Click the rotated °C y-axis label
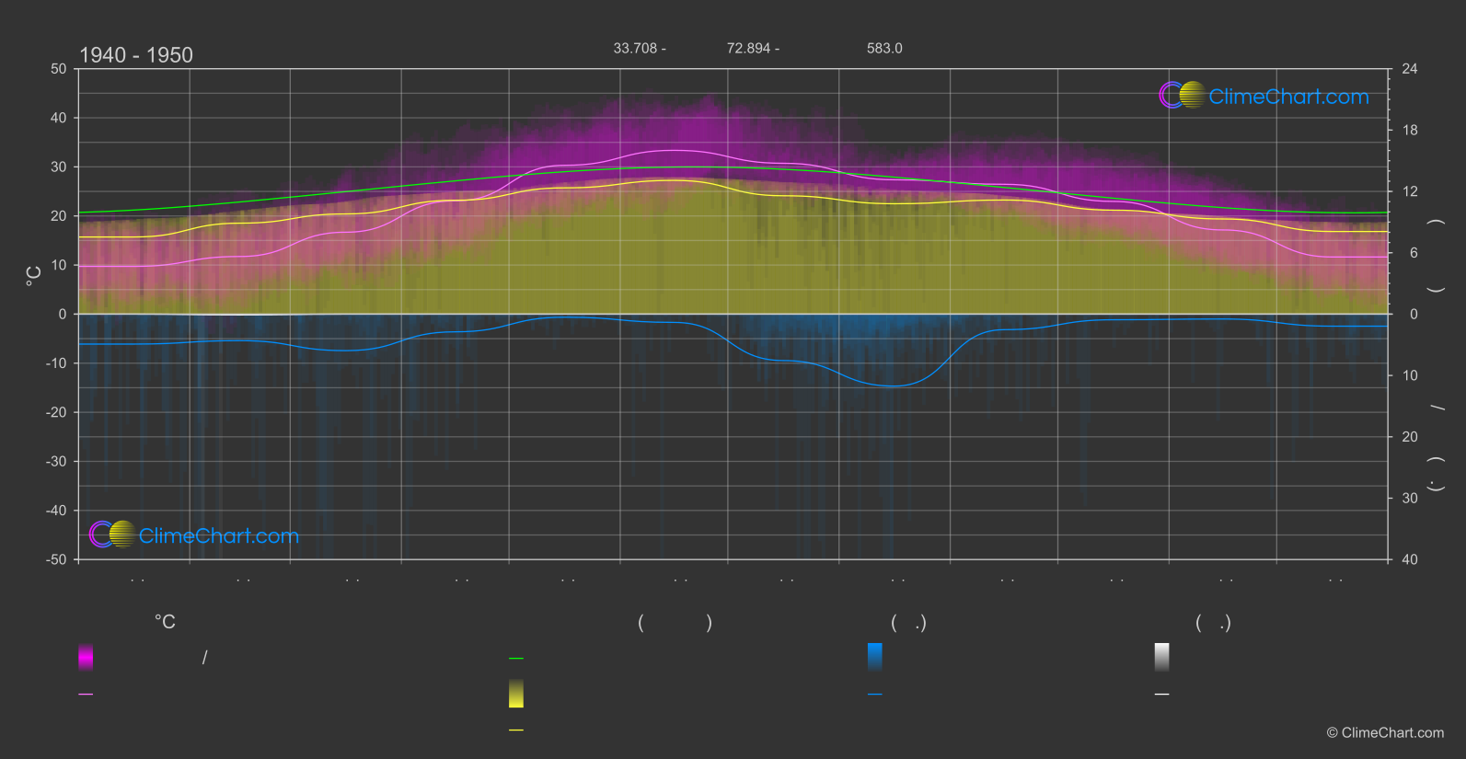Image resolution: width=1466 pixels, height=759 pixels. coord(33,276)
